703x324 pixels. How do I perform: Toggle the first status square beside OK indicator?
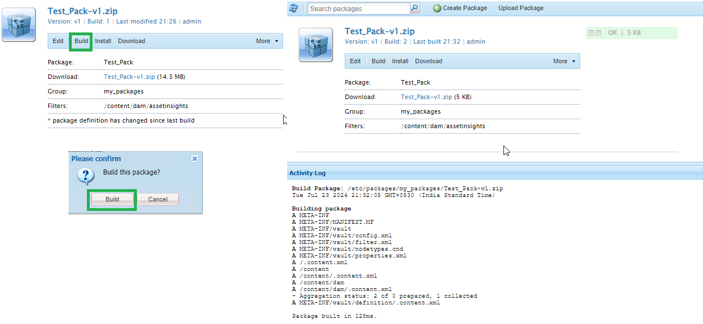coord(590,33)
